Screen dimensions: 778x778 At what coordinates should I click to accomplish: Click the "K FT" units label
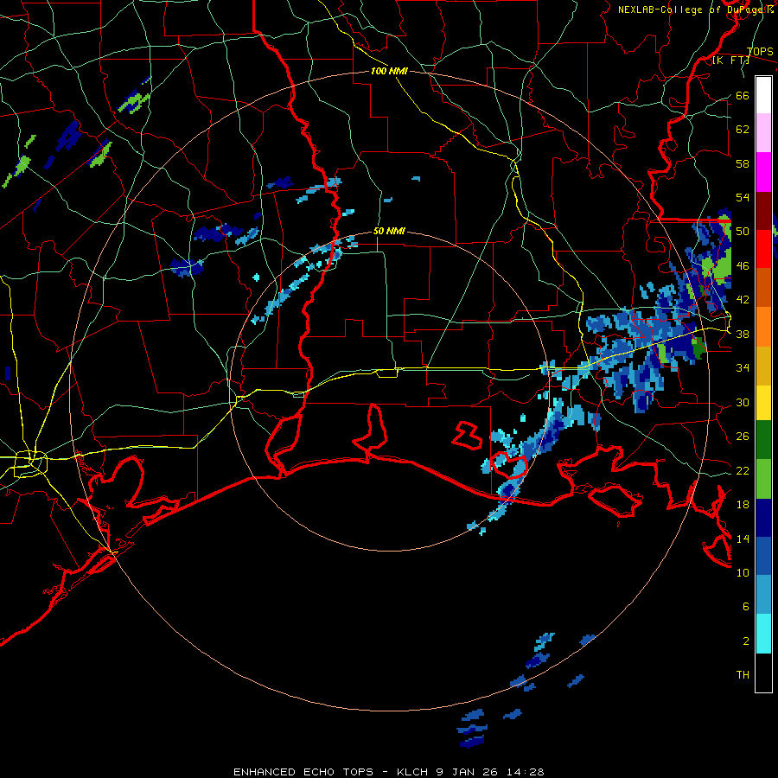731,61
